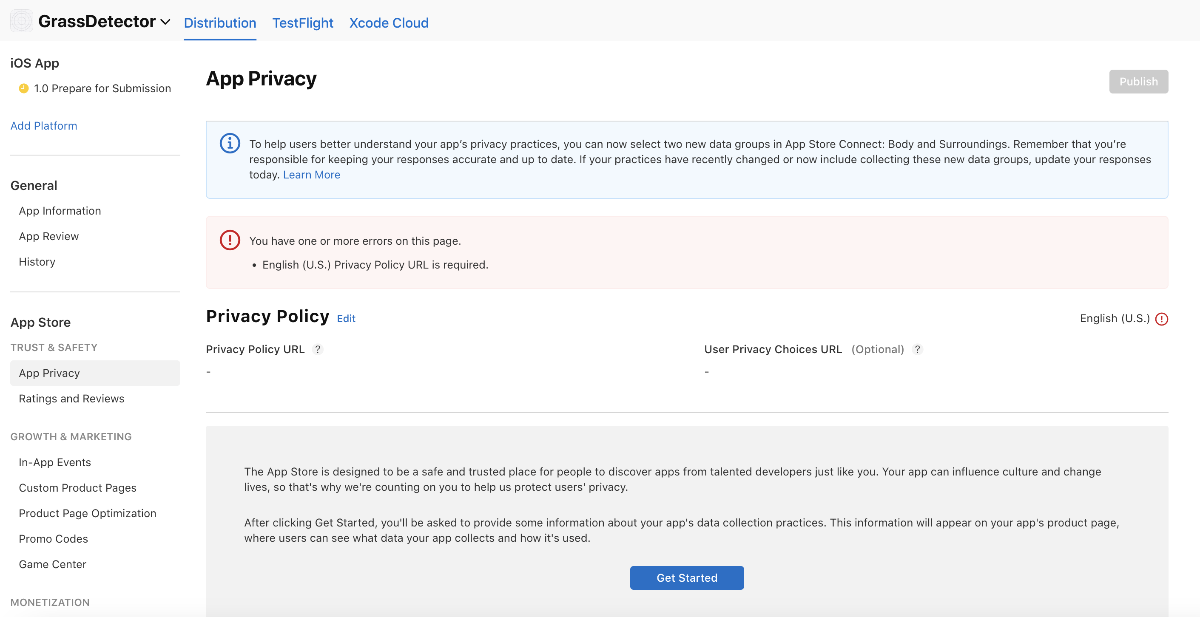Click the Publish button

tap(1138, 82)
